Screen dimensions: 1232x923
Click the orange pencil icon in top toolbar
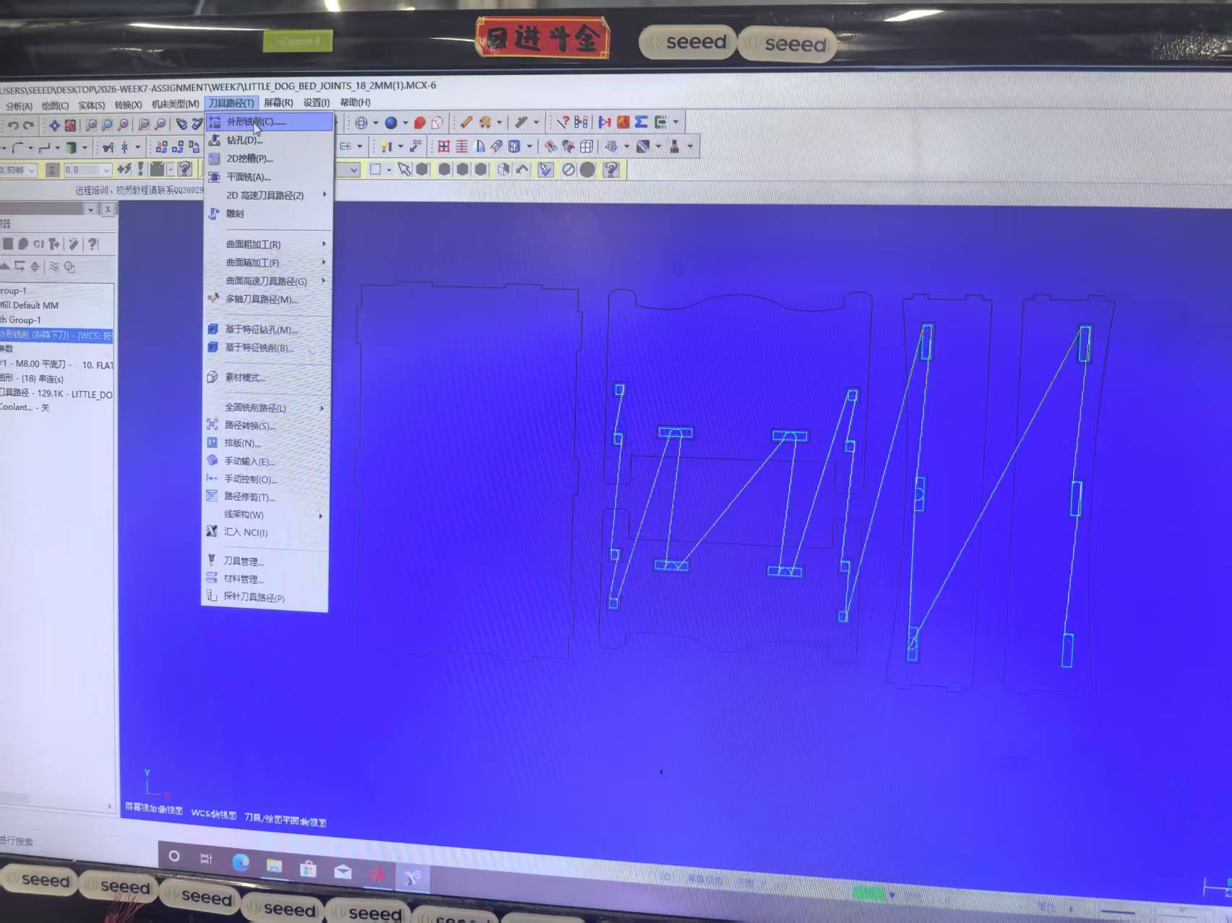pyautogui.click(x=467, y=122)
